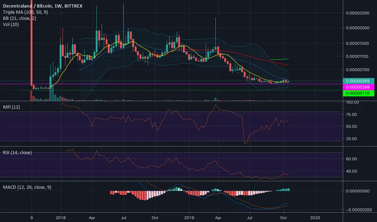Screen dimensions: 377x222
Task: Click the Decentraland / Bitcoin chart title
Action: (x=42, y=6)
